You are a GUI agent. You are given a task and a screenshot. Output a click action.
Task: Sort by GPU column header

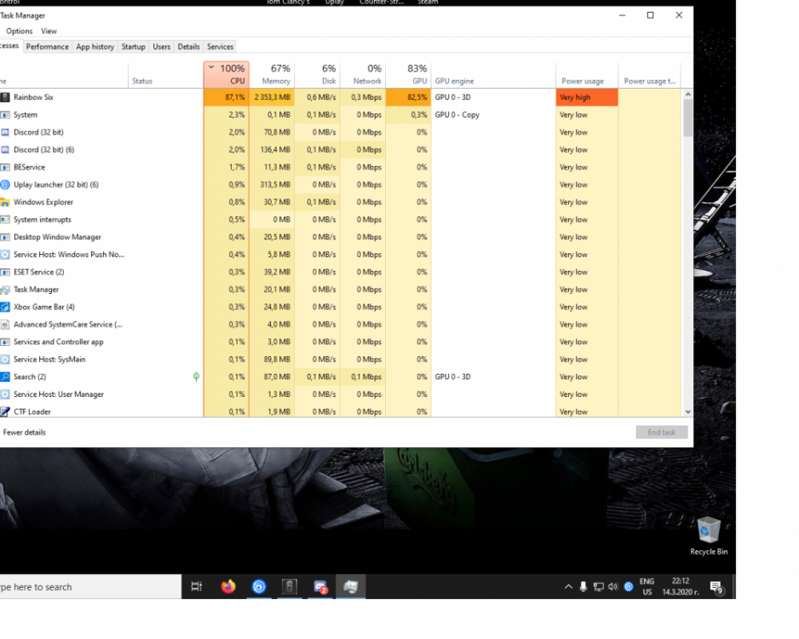pos(408,74)
